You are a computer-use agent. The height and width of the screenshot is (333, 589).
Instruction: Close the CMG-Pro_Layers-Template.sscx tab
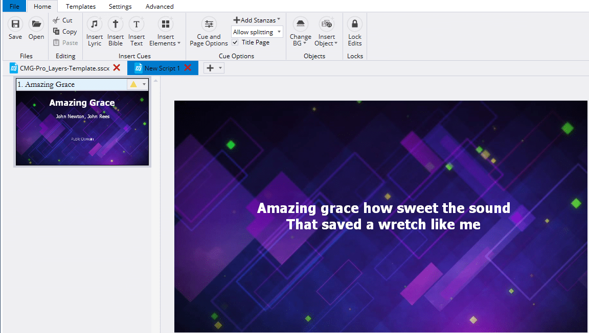[117, 68]
